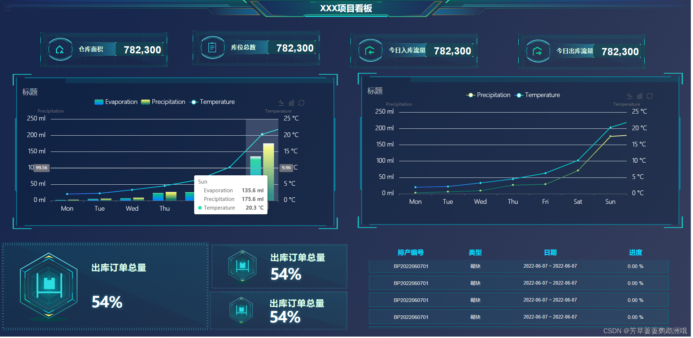Screen dimensions: 693x338
Task: Click the 99.56 axis pointer label
Action: tap(42, 168)
